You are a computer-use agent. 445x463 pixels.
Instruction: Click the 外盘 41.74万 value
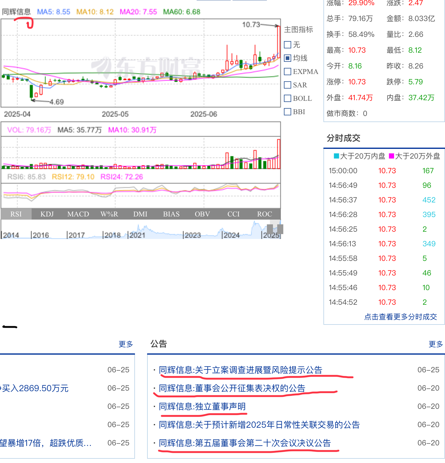(360, 98)
